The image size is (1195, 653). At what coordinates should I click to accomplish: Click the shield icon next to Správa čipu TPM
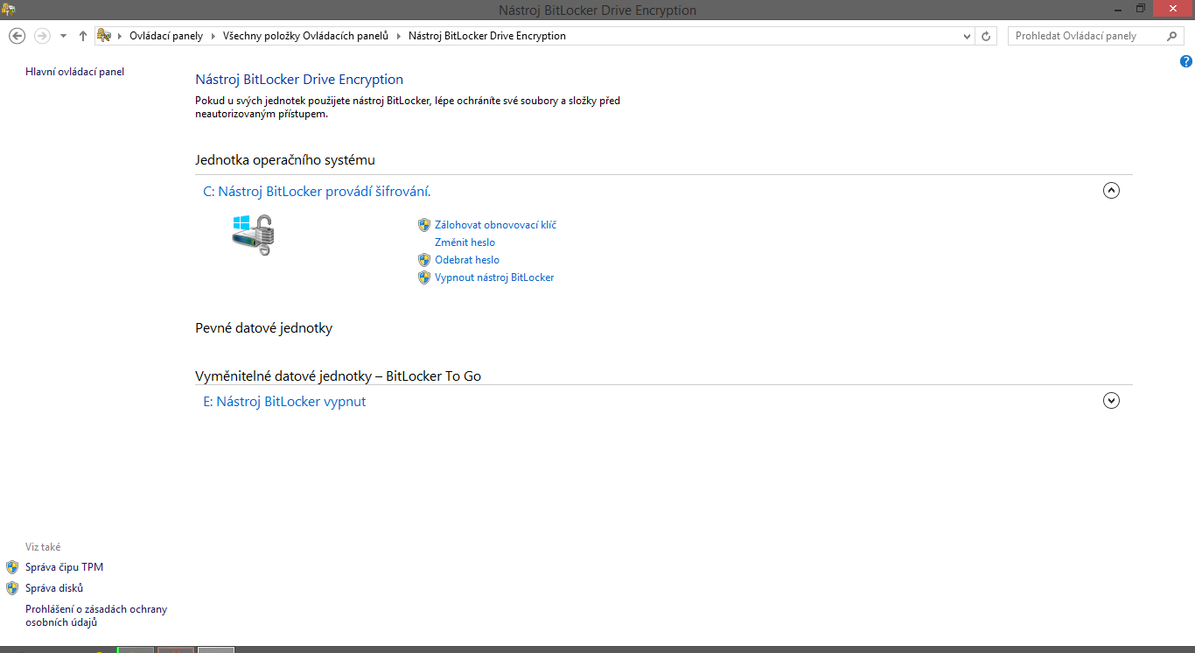(12, 566)
